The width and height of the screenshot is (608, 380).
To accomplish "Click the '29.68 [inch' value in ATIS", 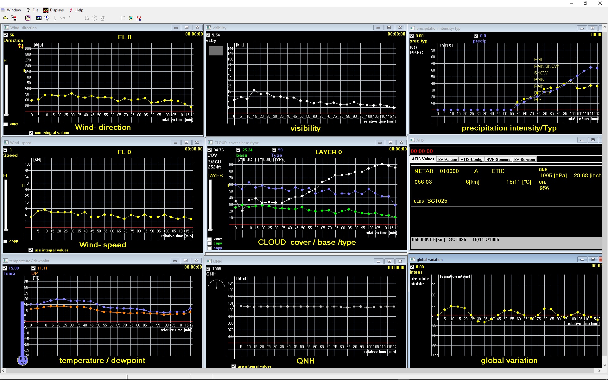I will (x=587, y=175).
